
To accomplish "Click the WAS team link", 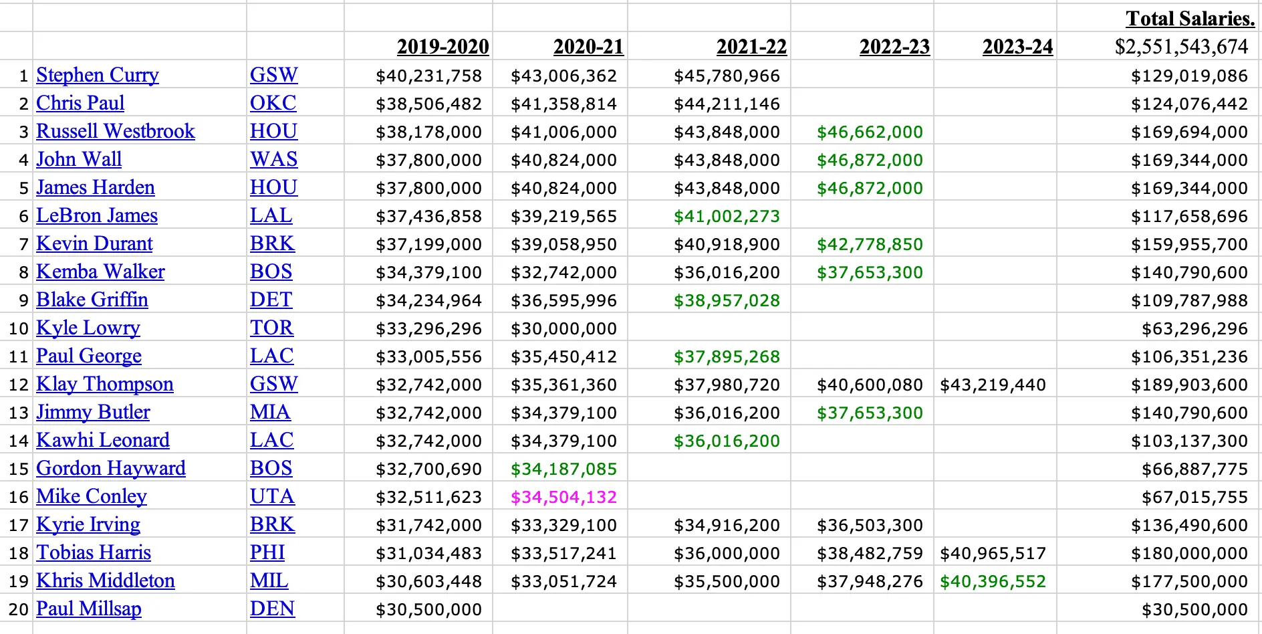I will (x=274, y=159).
